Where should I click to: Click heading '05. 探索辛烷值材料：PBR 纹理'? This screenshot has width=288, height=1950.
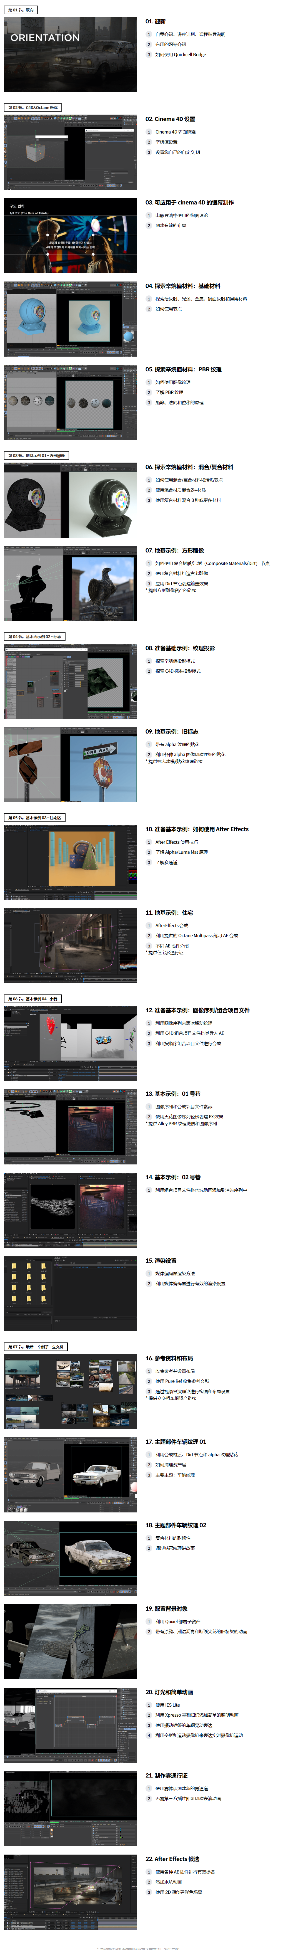click(184, 369)
